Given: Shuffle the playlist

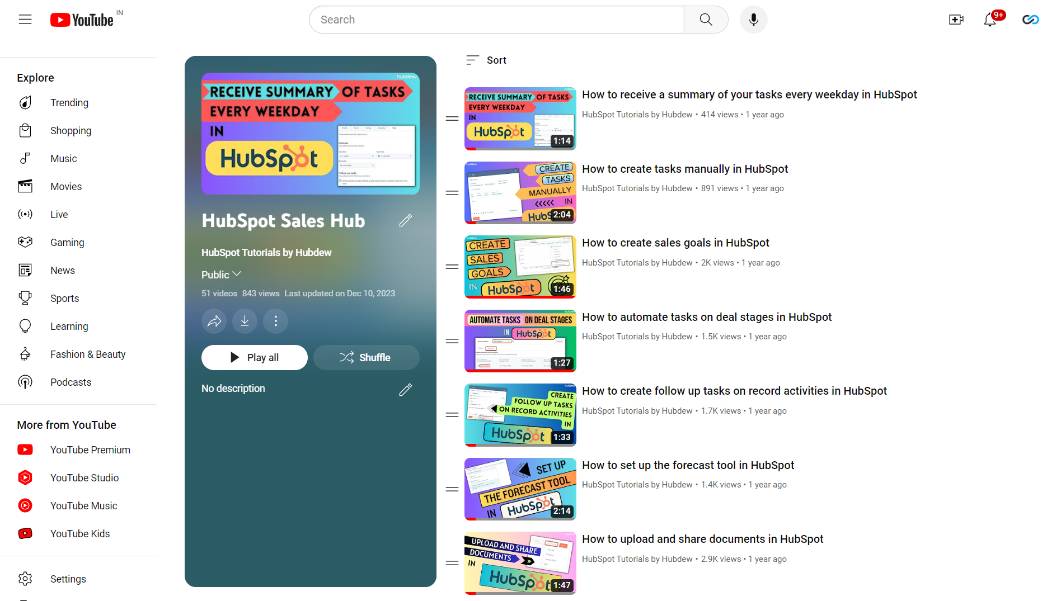Looking at the screenshot, I should tap(366, 357).
